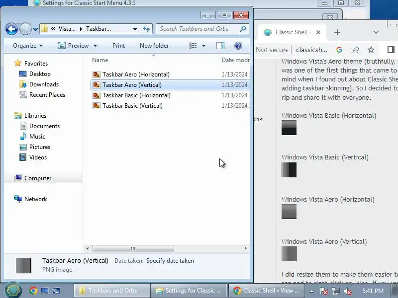398x298 pixels.
Task: Click the details pane image thumbnail
Action: pos(23,265)
